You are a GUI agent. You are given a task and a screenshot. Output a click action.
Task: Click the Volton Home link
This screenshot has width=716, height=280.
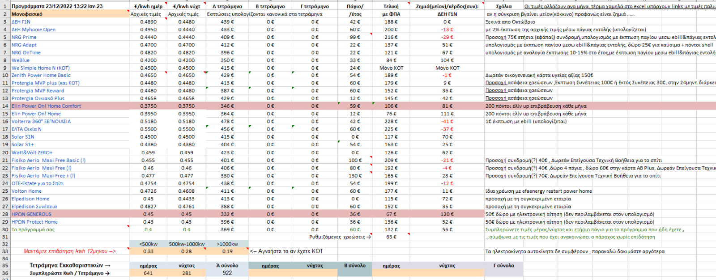pyautogui.click(x=26, y=191)
